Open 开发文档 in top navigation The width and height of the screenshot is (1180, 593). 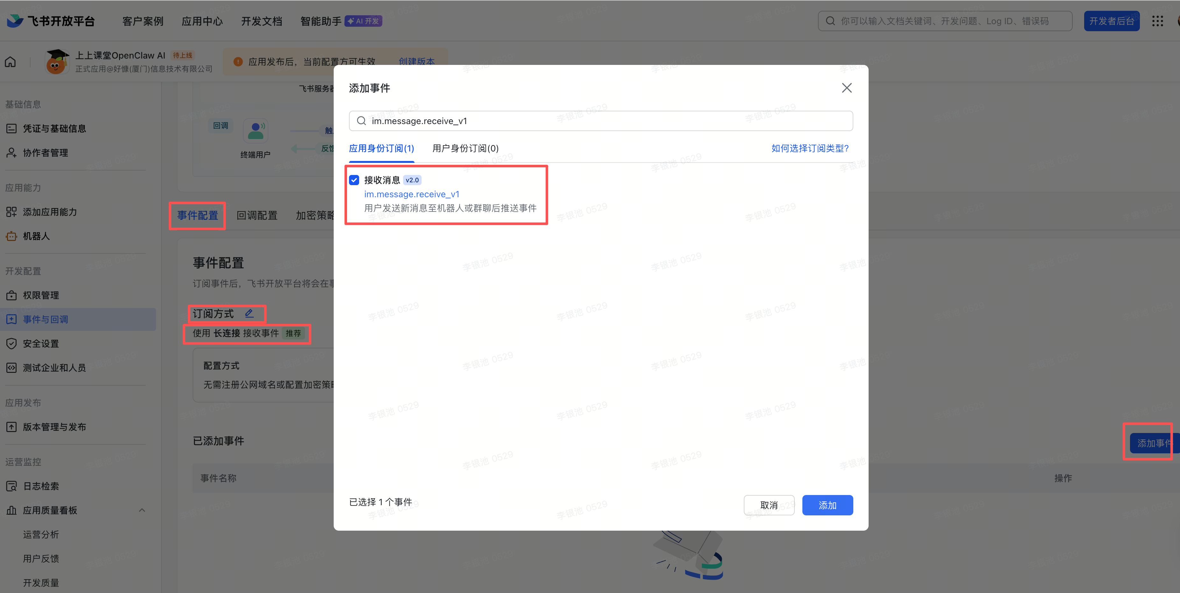click(x=261, y=21)
